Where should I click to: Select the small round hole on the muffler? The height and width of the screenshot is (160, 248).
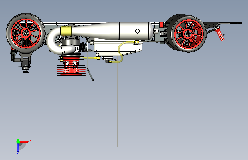coord(137,31)
